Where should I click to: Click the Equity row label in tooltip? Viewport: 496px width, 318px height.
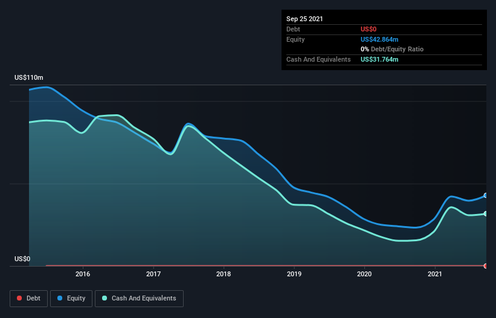pyautogui.click(x=295, y=39)
